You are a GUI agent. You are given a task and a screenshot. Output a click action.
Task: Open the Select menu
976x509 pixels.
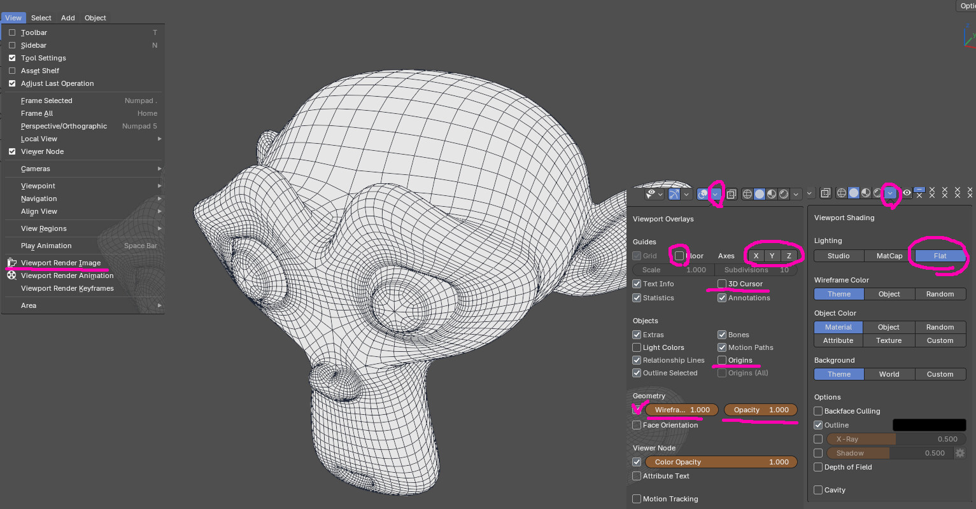(41, 18)
